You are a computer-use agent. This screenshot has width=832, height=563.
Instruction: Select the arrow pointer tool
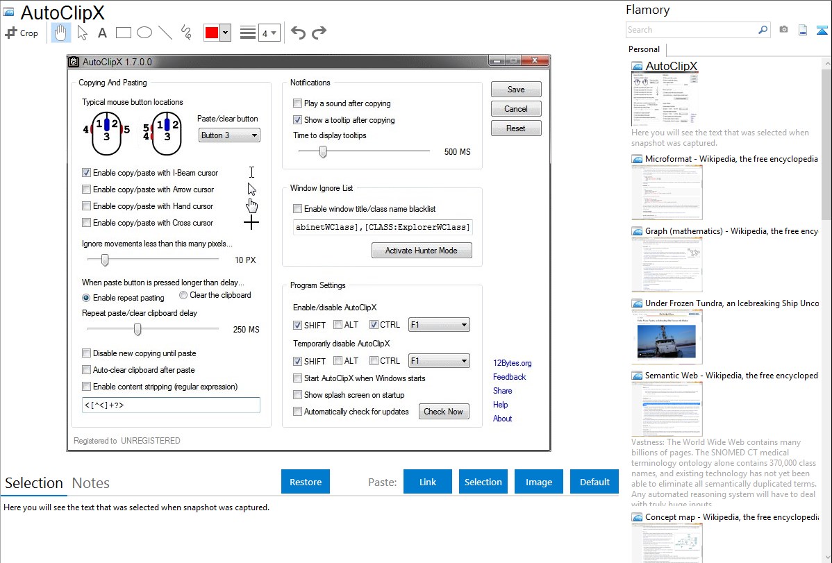point(82,33)
